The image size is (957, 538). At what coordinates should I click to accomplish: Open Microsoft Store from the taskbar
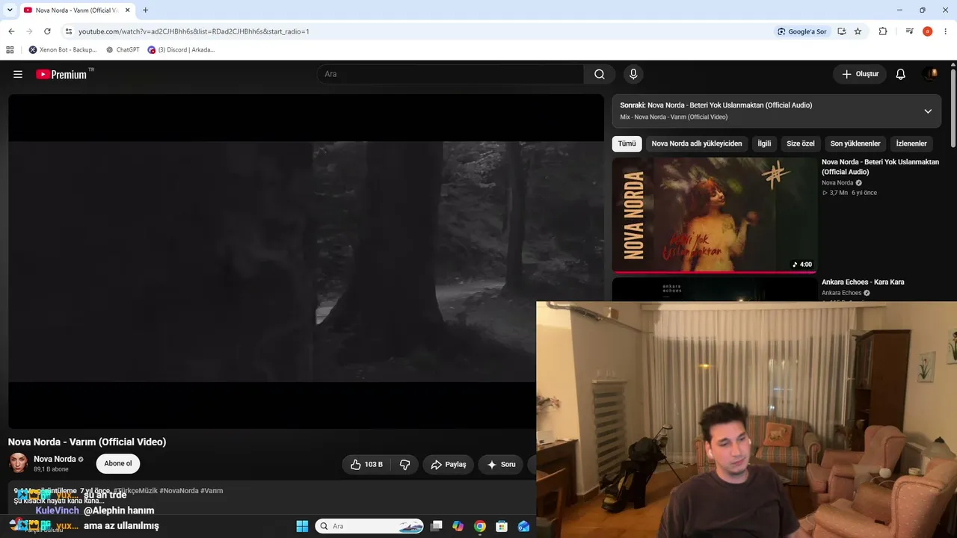(502, 526)
